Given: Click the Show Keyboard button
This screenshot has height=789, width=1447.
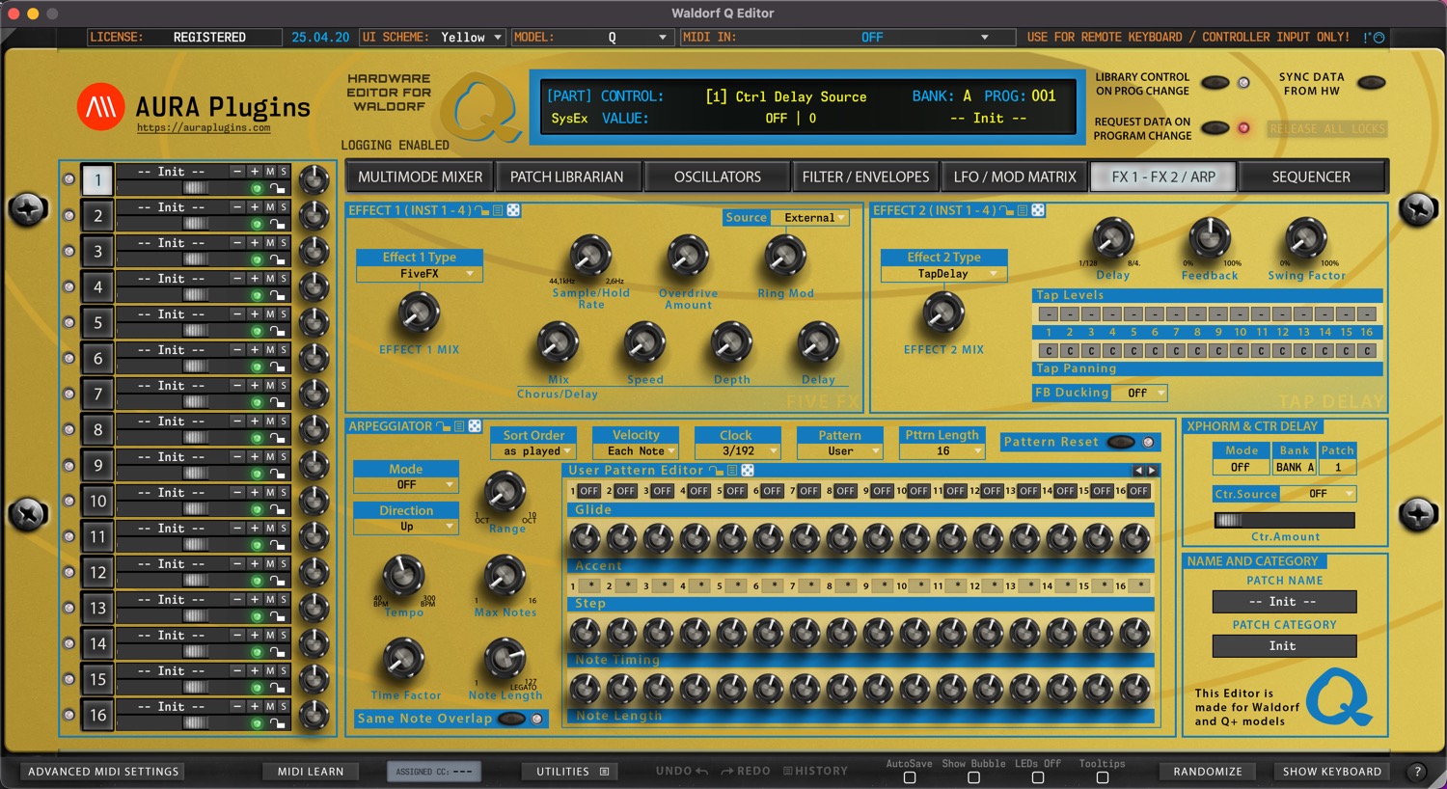Looking at the screenshot, I should coord(1332,772).
